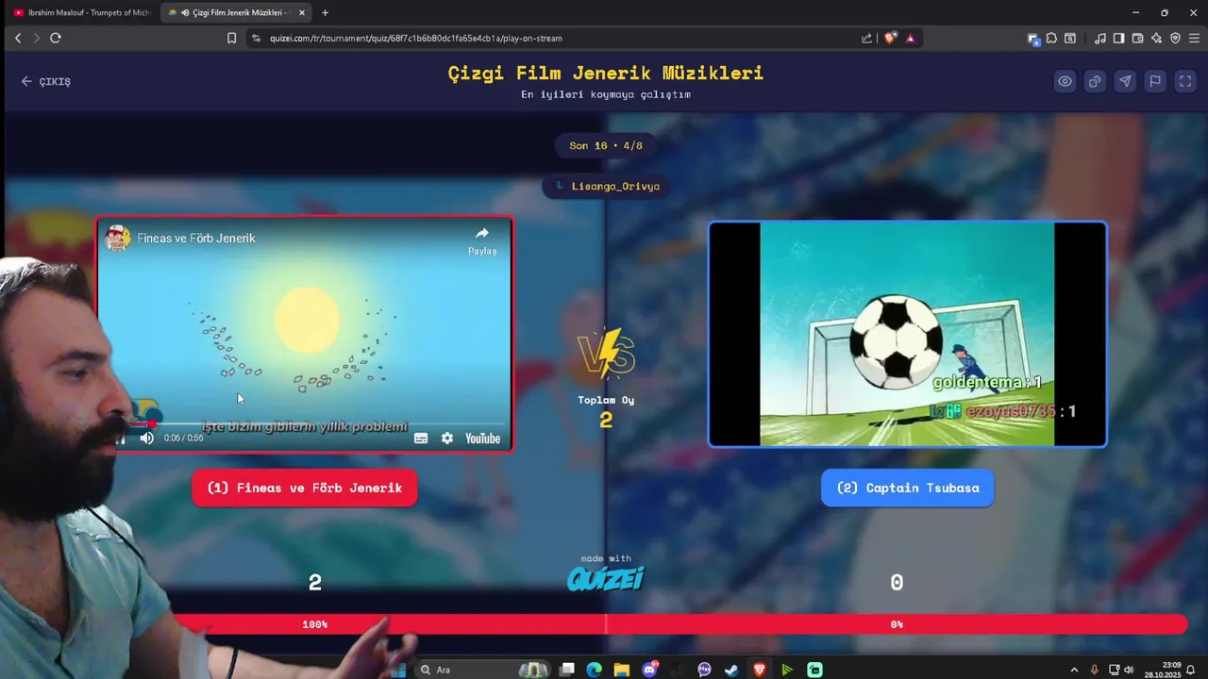This screenshot has width=1208, height=679.
Task: View site information icon in address bar
Action: click(256, 38)
